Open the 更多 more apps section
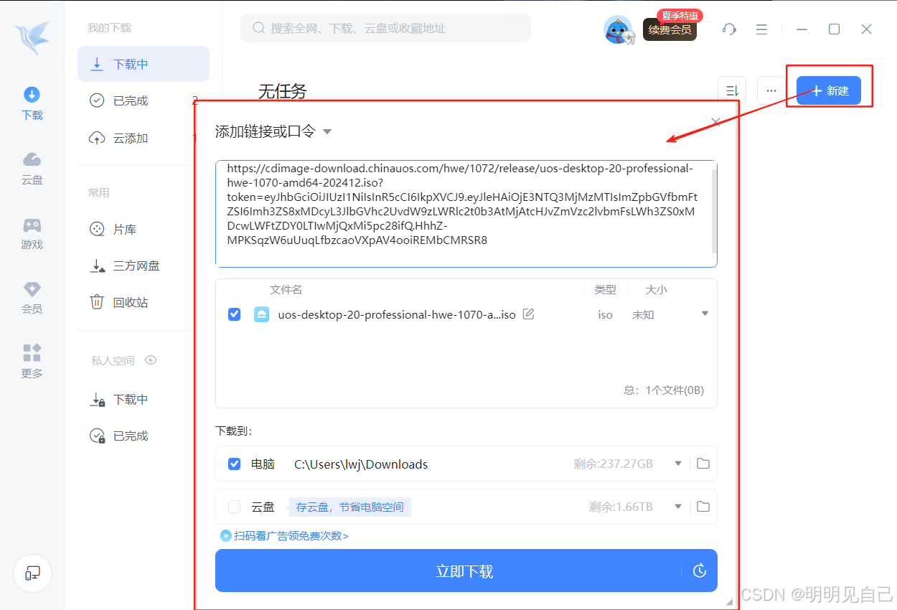The height and width of the screenshot is (610, 897). [x=32, y=362]
